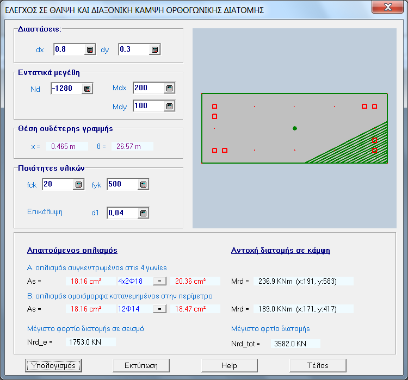This screenshot has width=408, height=380.
Task: Open Help
Action: [x=229, y=365]
